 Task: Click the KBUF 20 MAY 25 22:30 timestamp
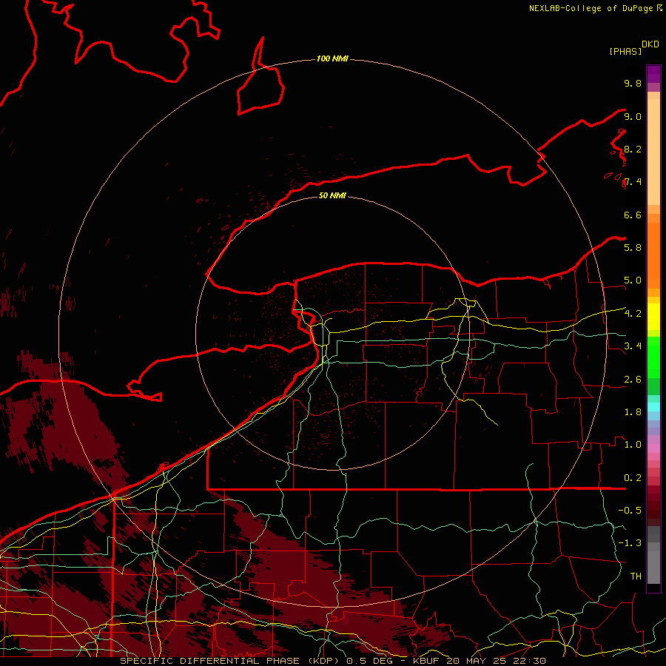(479, 661)
